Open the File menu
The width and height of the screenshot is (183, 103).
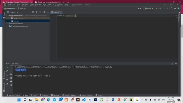[9, 5]
